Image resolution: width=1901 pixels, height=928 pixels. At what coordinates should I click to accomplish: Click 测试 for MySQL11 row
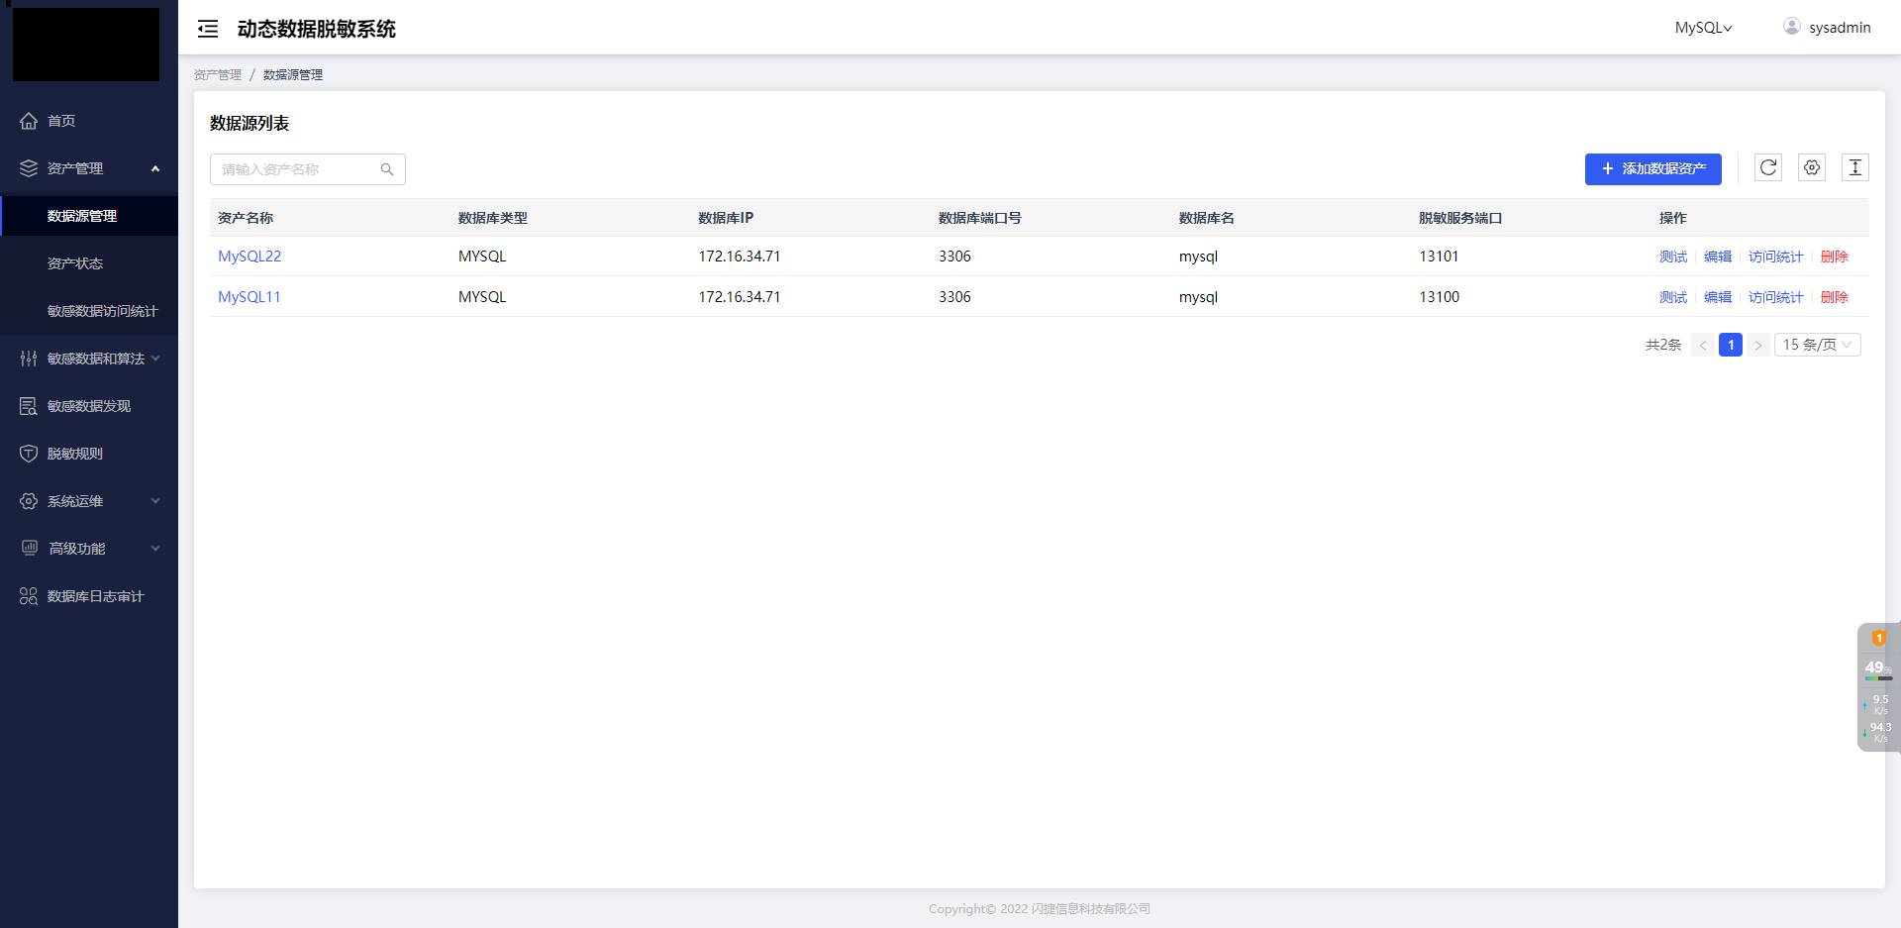click(1673, 297)
